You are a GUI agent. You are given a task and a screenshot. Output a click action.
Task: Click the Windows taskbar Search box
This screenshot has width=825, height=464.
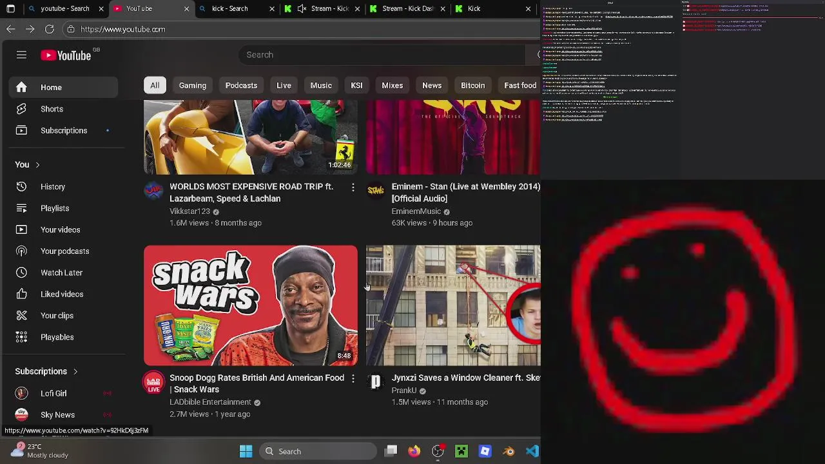(319, 451)
